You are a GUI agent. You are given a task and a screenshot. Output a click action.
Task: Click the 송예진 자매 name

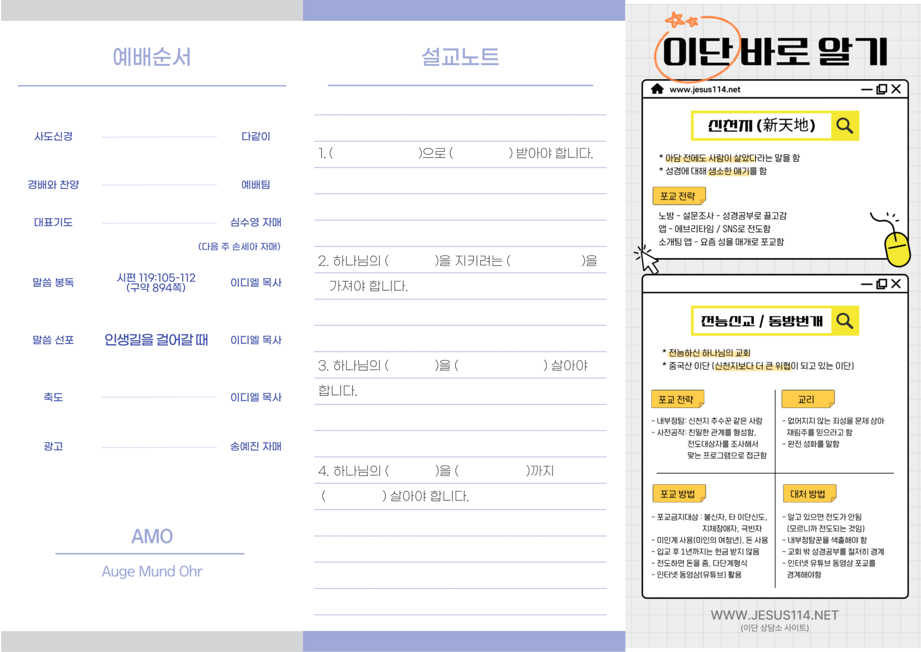tap(256, 446)
